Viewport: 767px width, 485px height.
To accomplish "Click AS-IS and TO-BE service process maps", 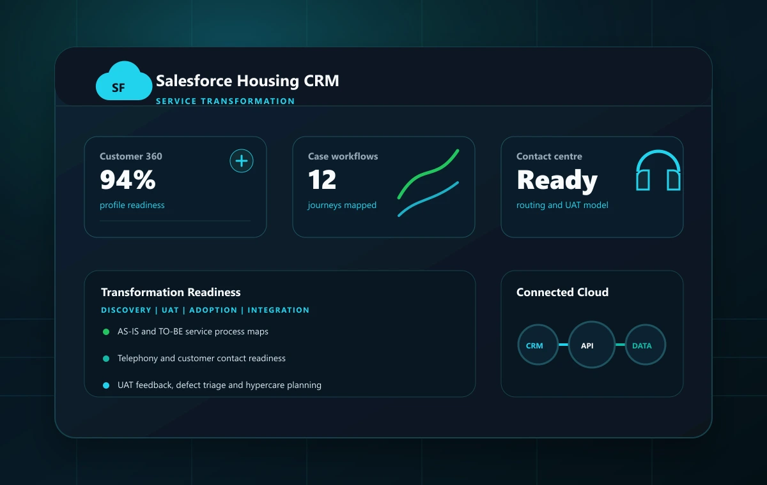I will coord(193,332).
